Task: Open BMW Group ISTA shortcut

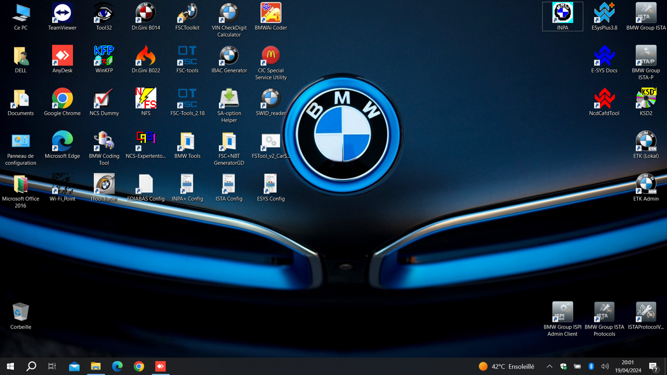Action: pos(646,16)
